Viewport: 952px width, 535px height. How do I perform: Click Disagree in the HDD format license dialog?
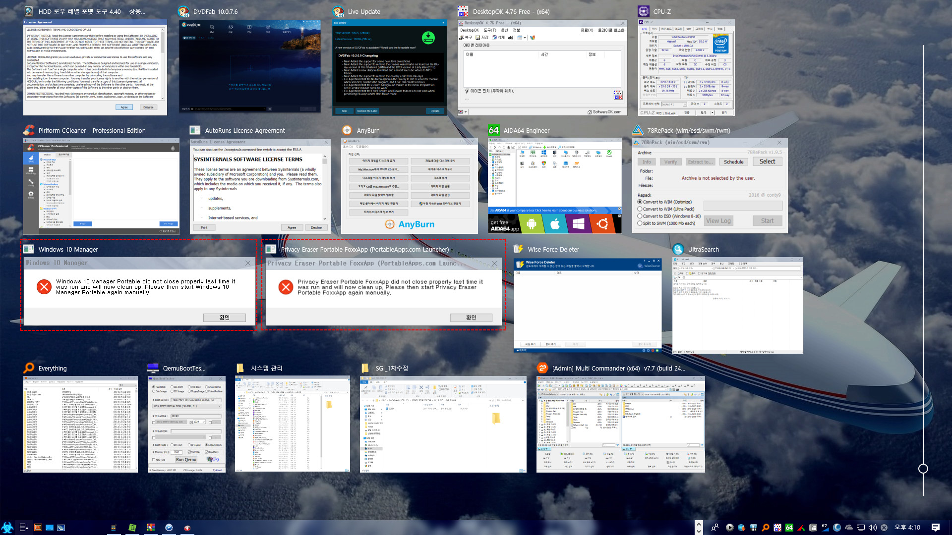tap(148, 107)
